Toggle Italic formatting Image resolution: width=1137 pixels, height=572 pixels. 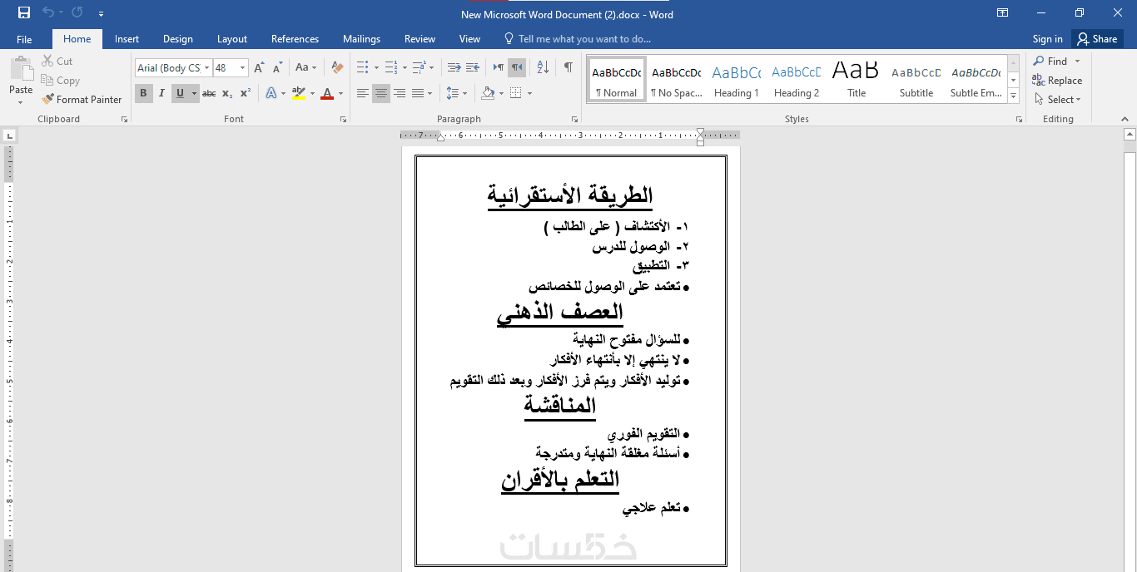161,93
